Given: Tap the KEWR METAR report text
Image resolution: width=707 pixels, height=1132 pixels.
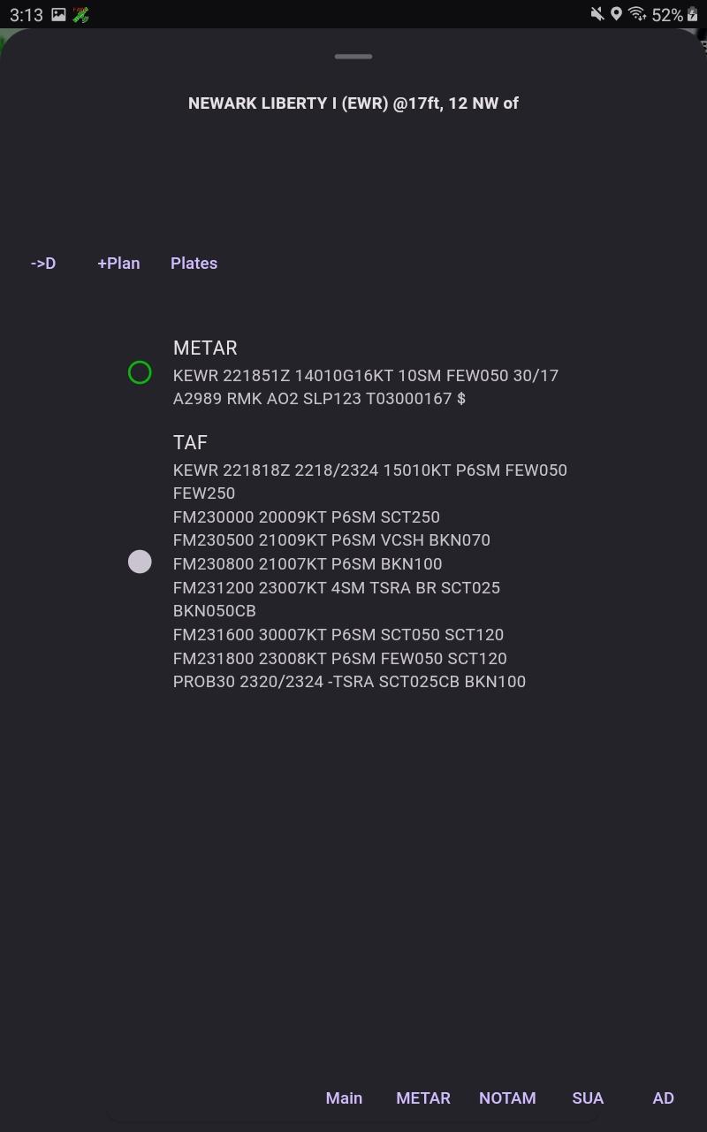Looking at the screenshot, I should point(366,386).
